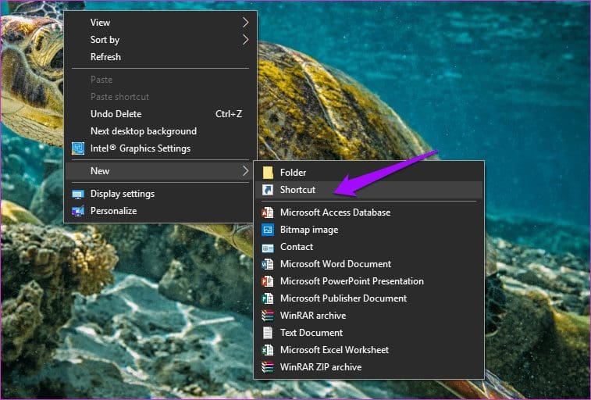
Task: Click the greyed-out Paste shortcut entry
Action: (161, 97)
